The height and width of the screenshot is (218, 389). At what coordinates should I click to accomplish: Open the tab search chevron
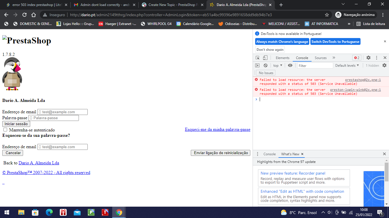(343, 4)
